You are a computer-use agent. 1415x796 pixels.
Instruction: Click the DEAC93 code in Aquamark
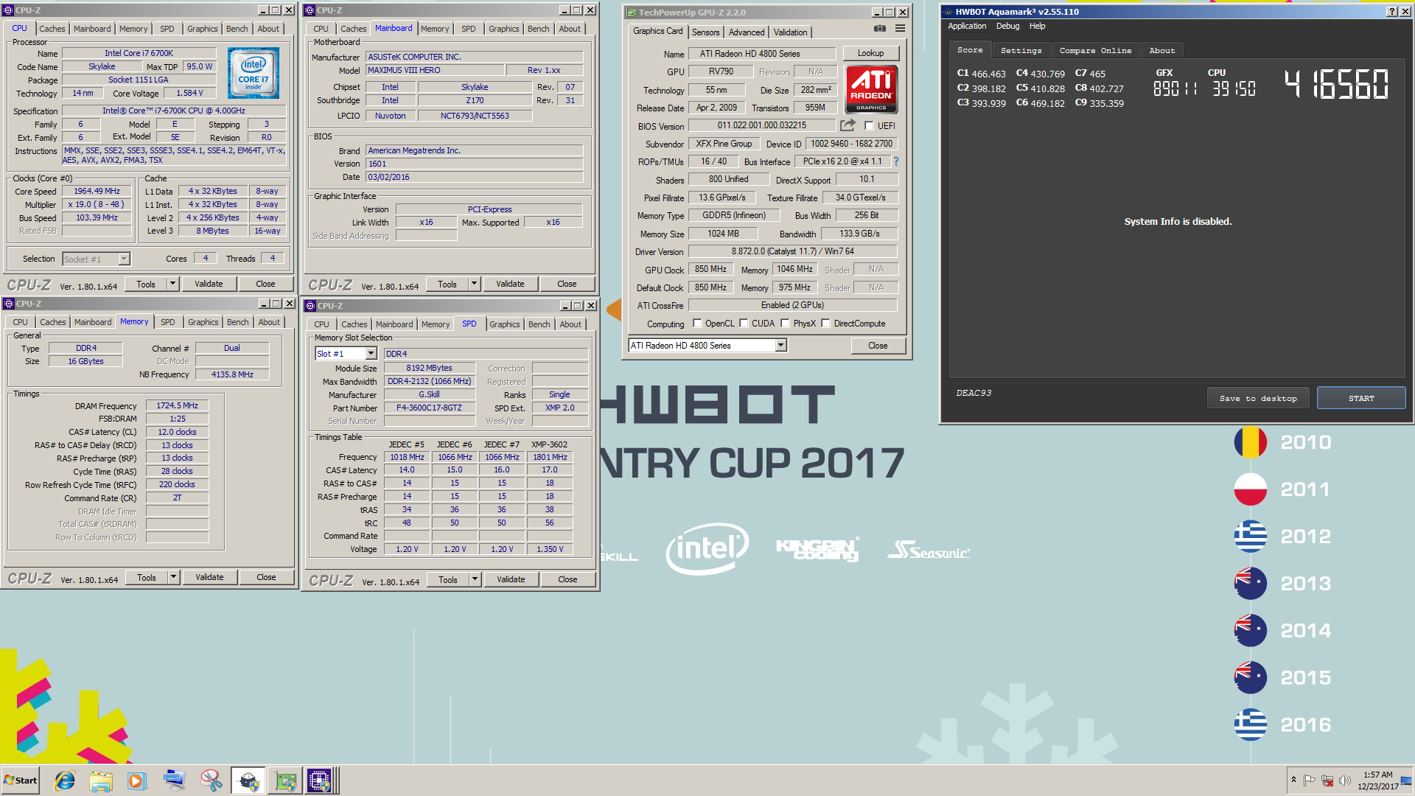pyautogui.click(x=974, y=393)
